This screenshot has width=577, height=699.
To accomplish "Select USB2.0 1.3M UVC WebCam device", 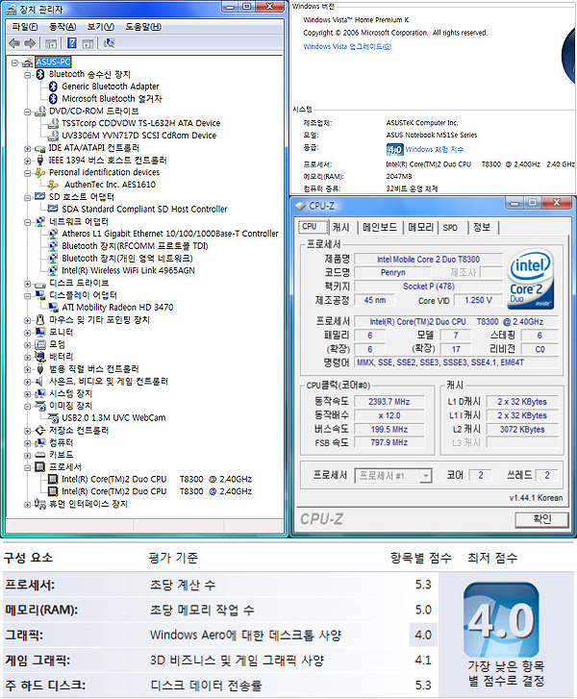I will coord(113,418).
